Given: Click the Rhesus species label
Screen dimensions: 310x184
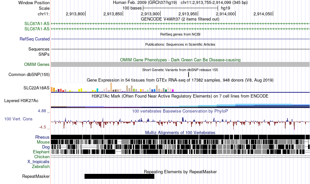Looking at the screenshot, I should pos(42,137).
